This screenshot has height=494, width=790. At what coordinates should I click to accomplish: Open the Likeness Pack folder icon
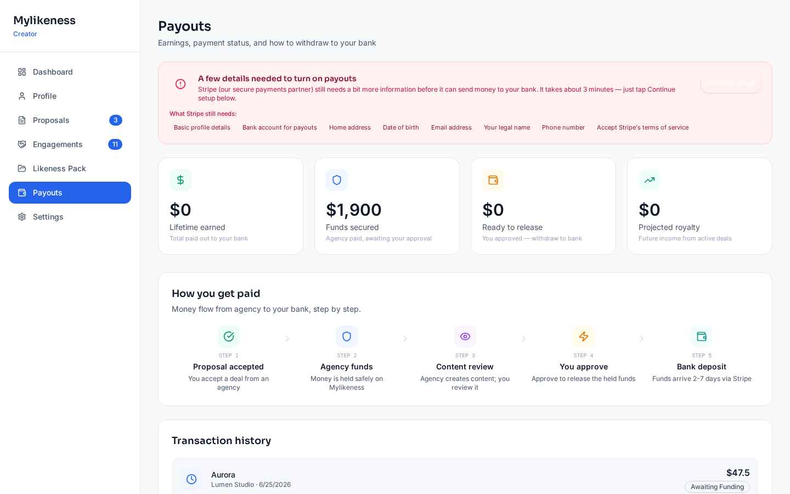pos(22,169)
